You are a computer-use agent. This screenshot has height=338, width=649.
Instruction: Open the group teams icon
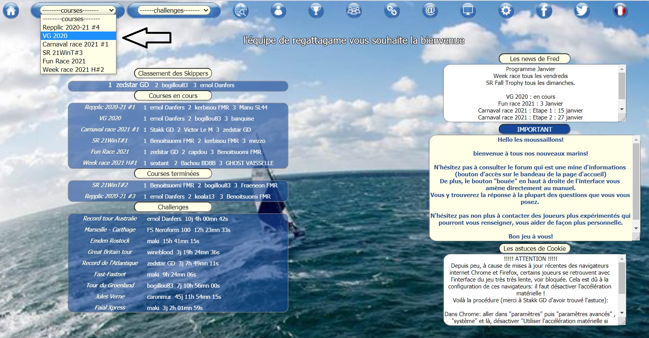[354, 11]
